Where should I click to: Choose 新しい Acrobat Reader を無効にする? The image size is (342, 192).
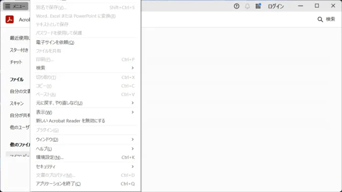85,120
